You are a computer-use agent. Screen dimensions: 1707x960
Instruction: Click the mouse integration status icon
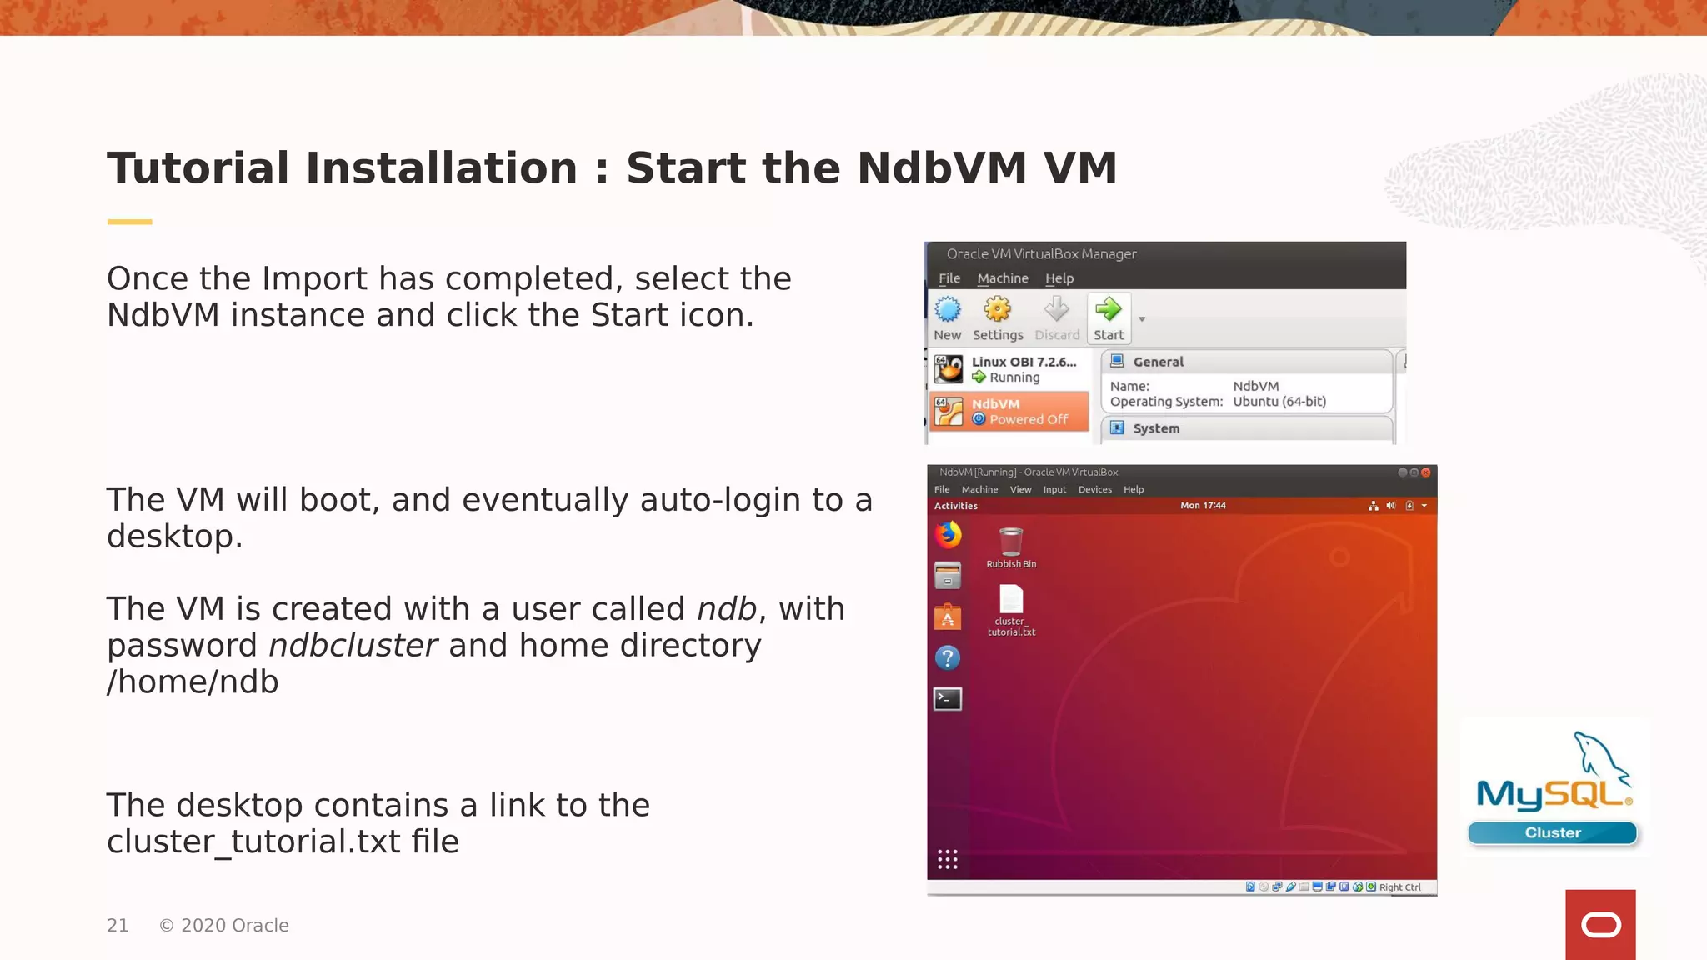tap(1358, 887)
